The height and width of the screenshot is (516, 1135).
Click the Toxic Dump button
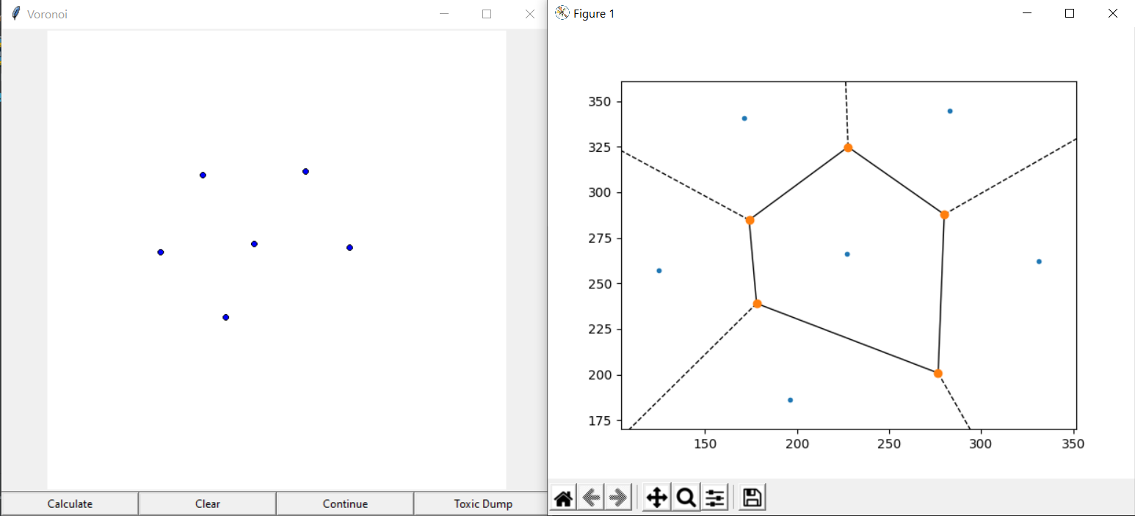tap(483, 504)
